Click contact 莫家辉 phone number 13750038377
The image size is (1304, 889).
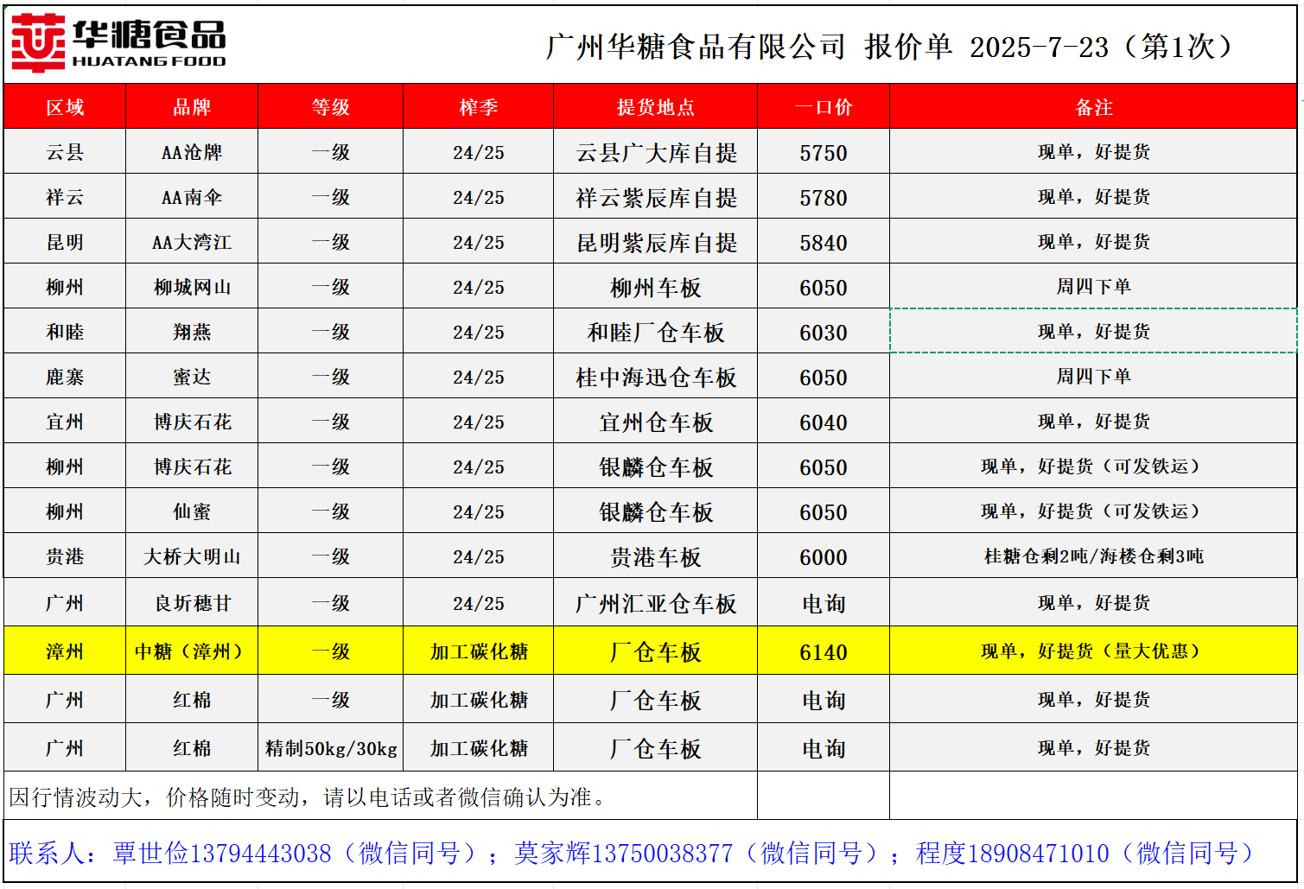point(662,854)
